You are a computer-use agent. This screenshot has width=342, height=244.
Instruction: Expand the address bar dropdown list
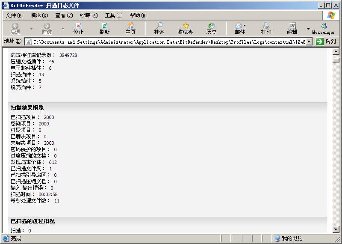click(309, 42)
